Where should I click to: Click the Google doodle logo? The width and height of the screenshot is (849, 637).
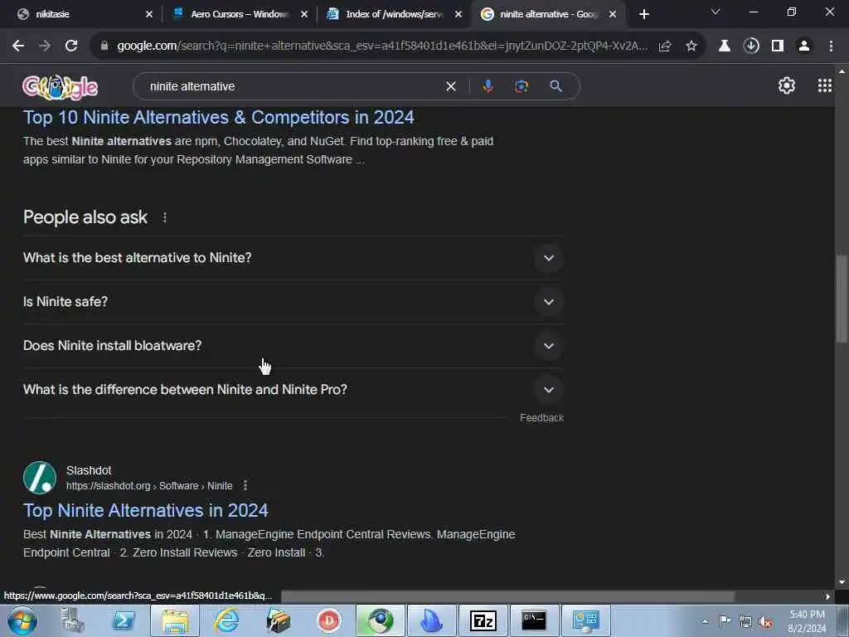coord(60,86)
